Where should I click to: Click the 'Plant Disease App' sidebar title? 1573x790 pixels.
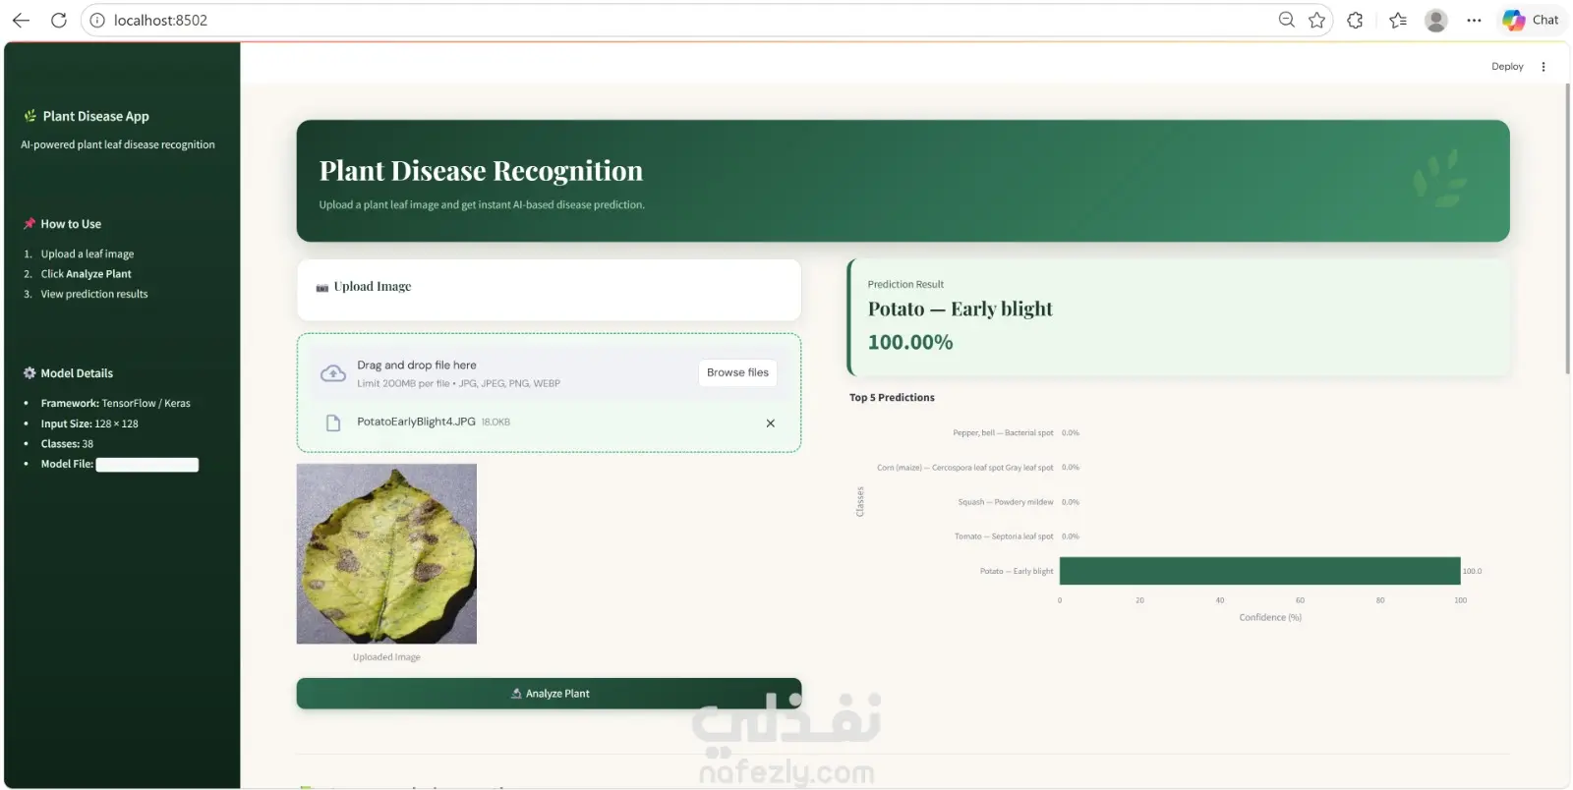95,116
